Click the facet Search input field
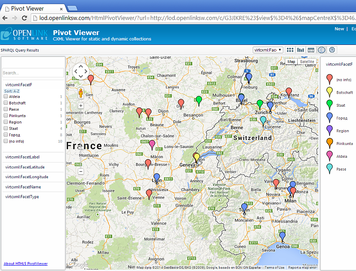Screen dimensions: 356x271 pos(33,73)
